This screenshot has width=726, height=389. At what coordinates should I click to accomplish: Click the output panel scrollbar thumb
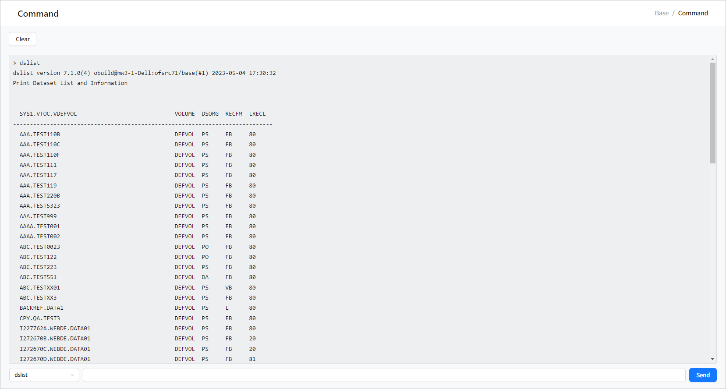(712, 113)
